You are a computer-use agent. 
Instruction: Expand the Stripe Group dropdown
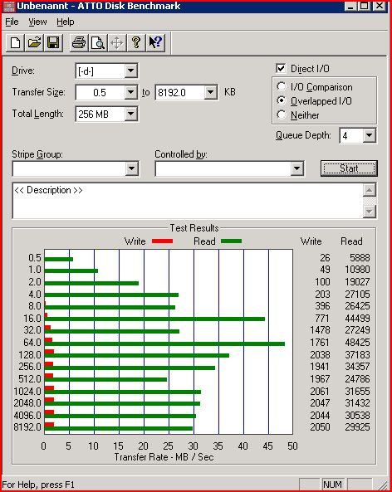pos(132,168)
